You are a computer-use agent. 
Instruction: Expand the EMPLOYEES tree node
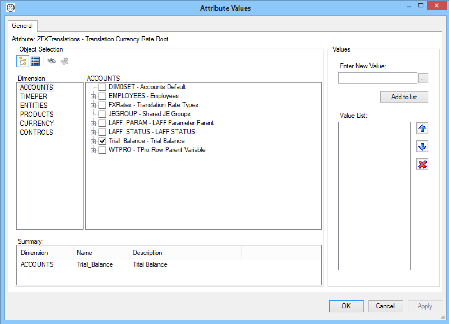click(x=93, y=97)
